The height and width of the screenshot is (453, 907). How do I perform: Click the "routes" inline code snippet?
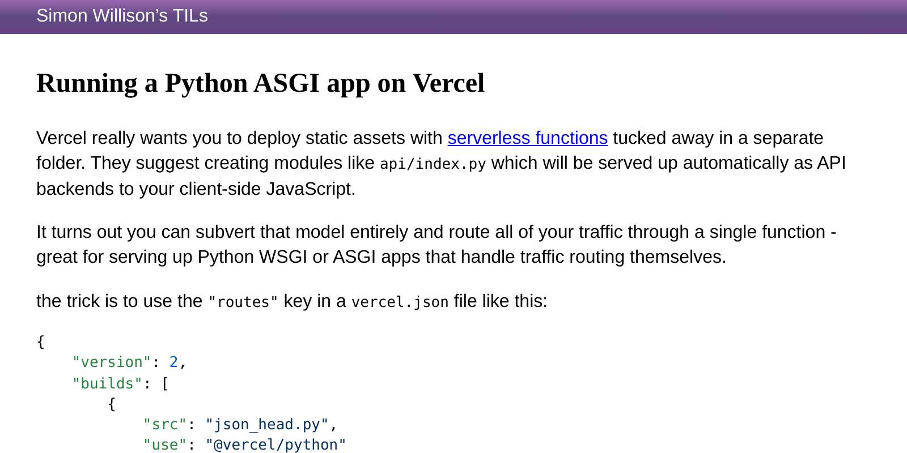tap(241, 302)
